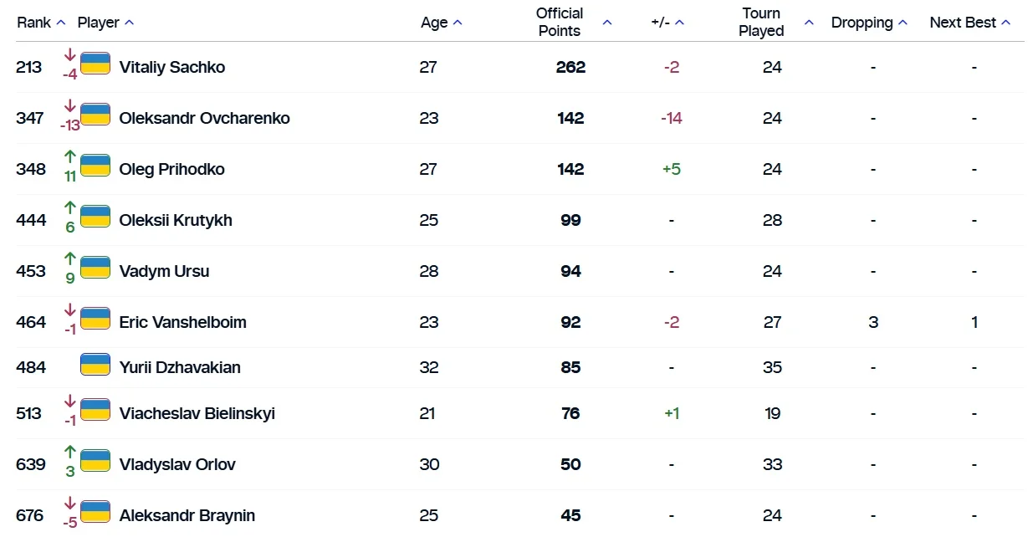Click red down arrow for Aleksandr Braynin

pyautogui.click(x=70, y=504)
